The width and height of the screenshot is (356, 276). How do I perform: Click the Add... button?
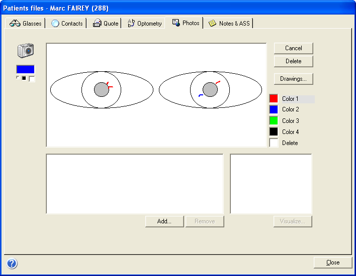click(164, 221)
